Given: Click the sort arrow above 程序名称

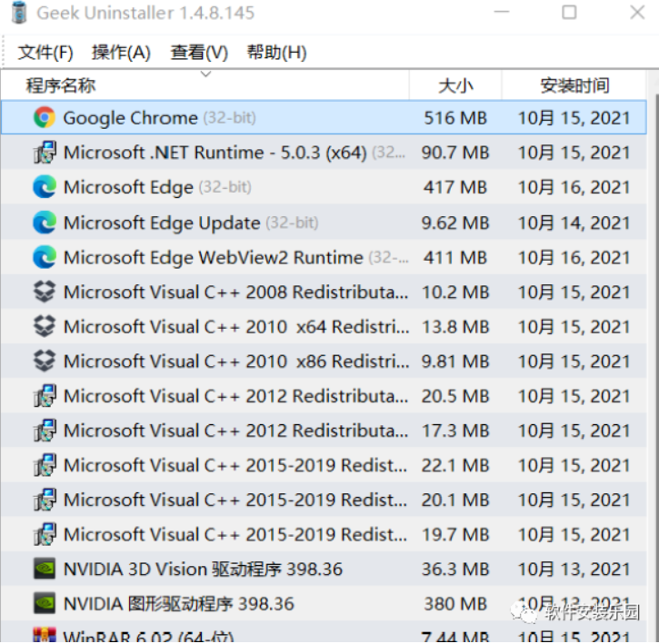Looking at the screenshot, I should (205, 74).
